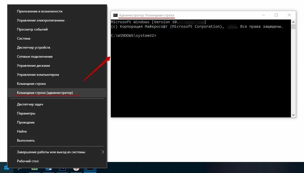Select 'Управление дисками' in the menu
Screen dimensions: 304x173
pos(57,66)
